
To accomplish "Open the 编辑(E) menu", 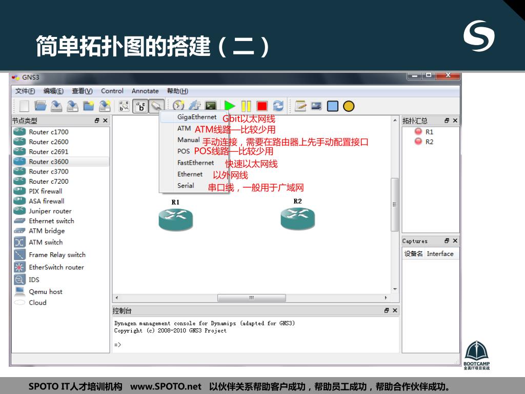I will click(x=53, y=91).
